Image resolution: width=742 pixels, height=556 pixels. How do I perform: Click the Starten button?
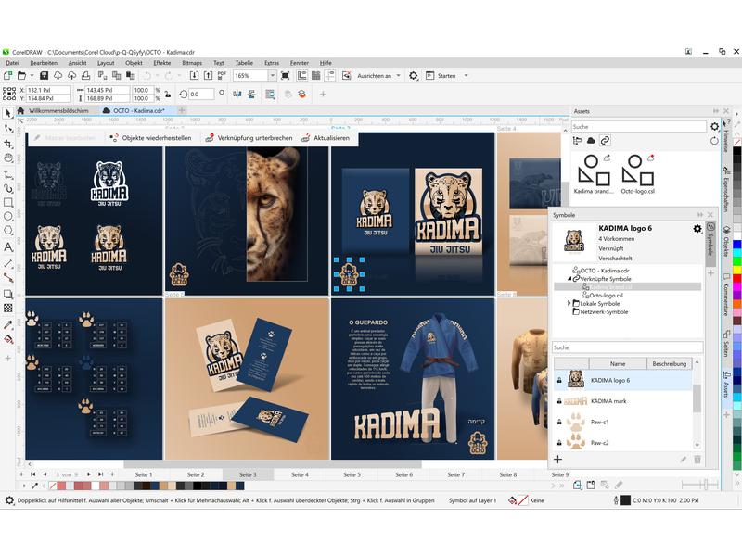[x=441, y=76]
